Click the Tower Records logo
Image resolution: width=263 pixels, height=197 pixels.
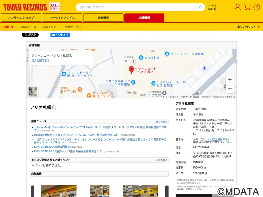(25, 7)
